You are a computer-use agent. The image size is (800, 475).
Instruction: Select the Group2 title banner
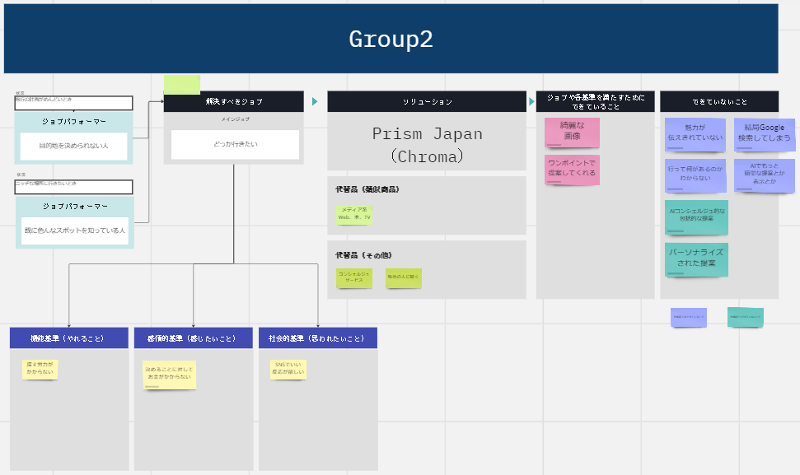coord(391,39)
